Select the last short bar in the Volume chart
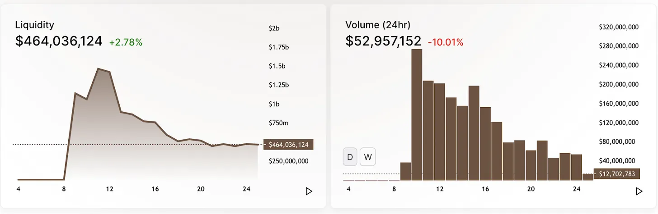 pyautogui.click(x=587, y=177)
